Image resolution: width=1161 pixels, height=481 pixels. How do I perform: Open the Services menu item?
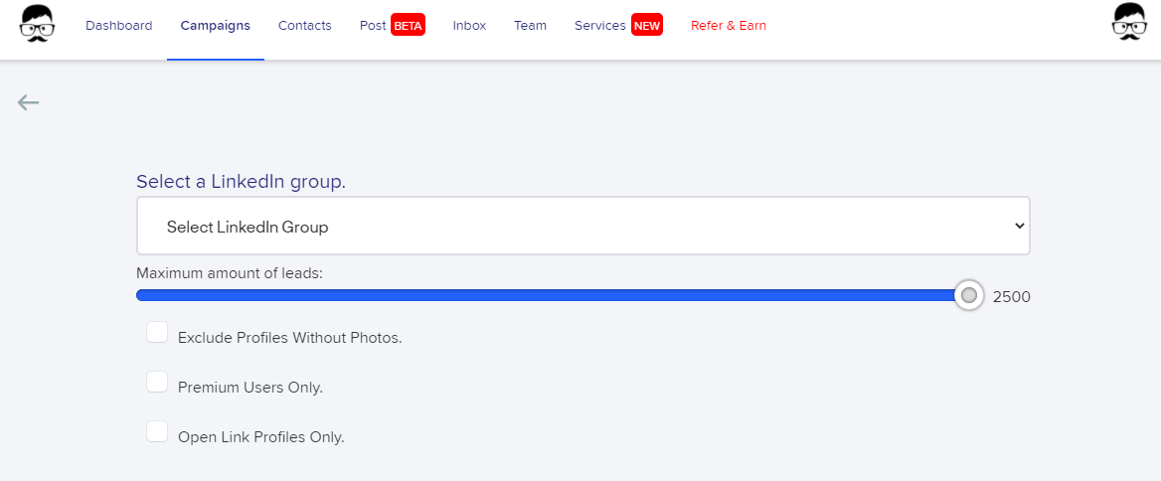(600, 25)
